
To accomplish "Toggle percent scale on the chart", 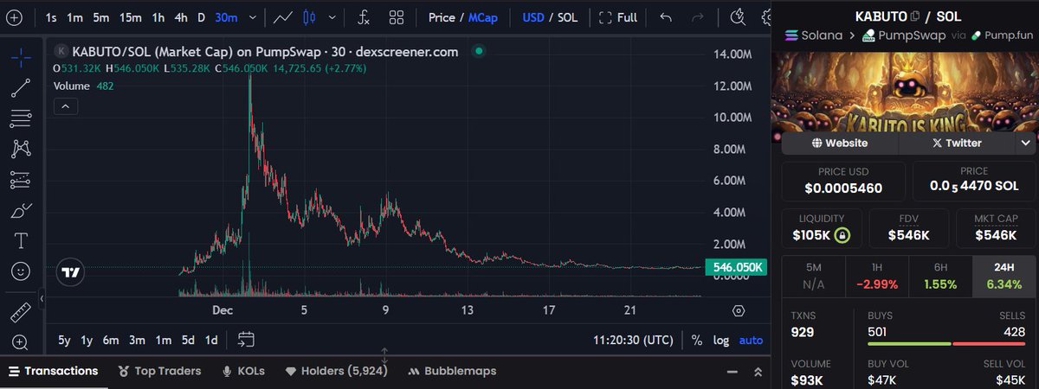I will (x=697, y=341).
